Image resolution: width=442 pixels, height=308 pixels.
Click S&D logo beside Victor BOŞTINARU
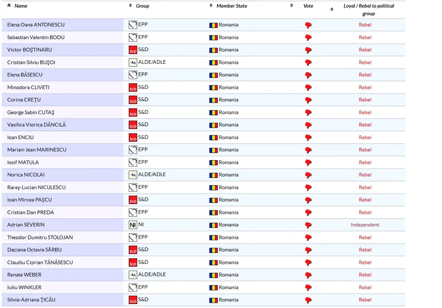tap(133, 50)
